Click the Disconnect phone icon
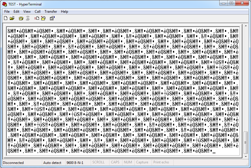251x168 pixels. [28, 18]
